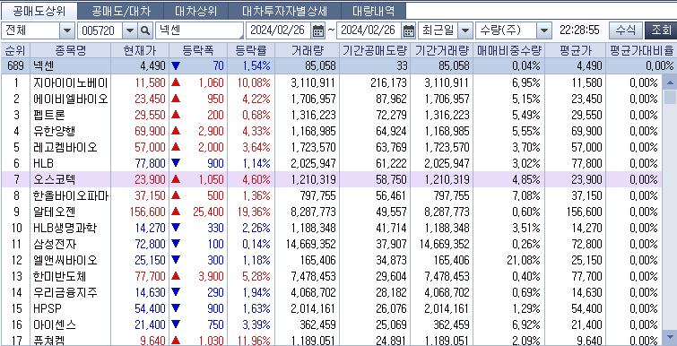
Task: Select the 지아이이노베이 row
Action: coord(332,82)
